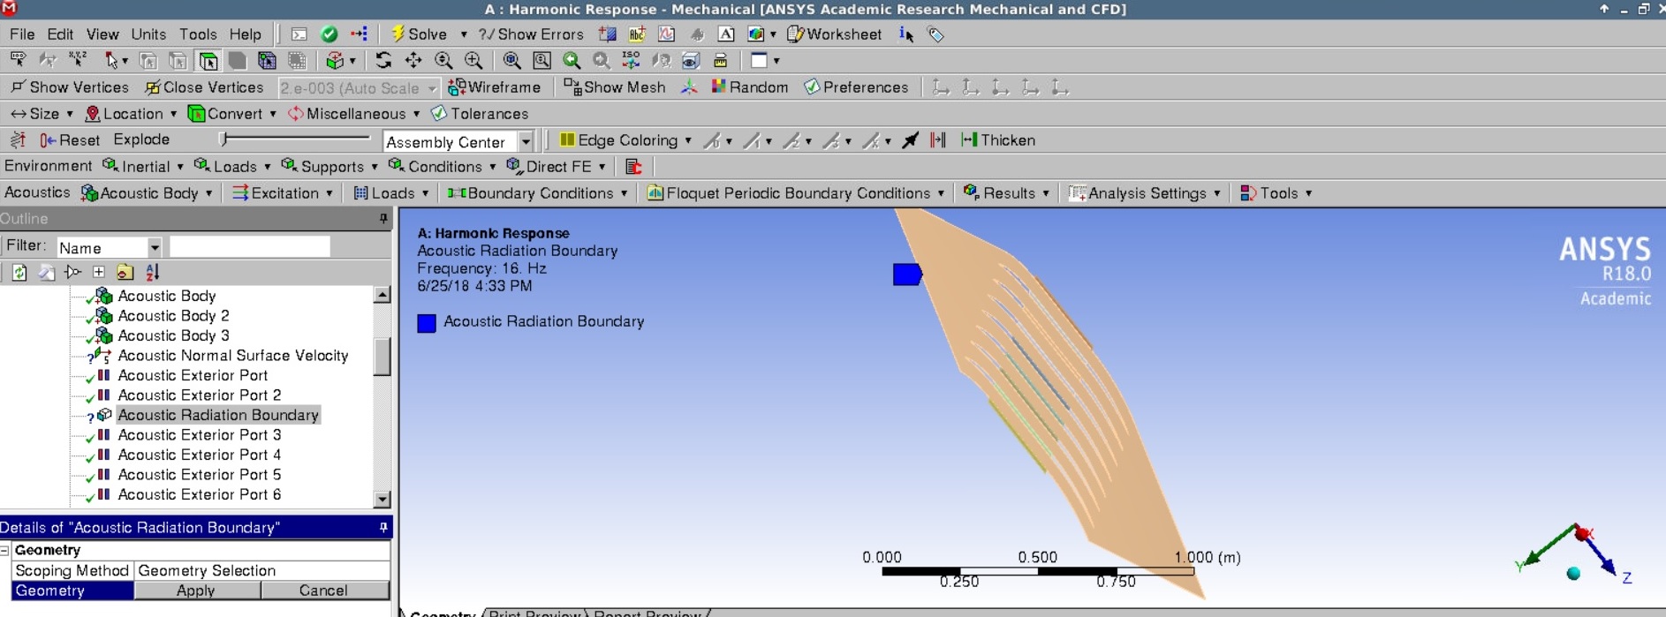This screenshot has height=617, width=1666.
Task: Open the Edge Coloring dropdown
Action: pos(626,140)
